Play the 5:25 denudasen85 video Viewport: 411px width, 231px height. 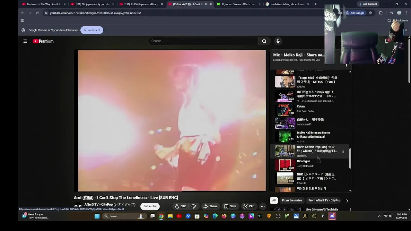coord(285,123)
